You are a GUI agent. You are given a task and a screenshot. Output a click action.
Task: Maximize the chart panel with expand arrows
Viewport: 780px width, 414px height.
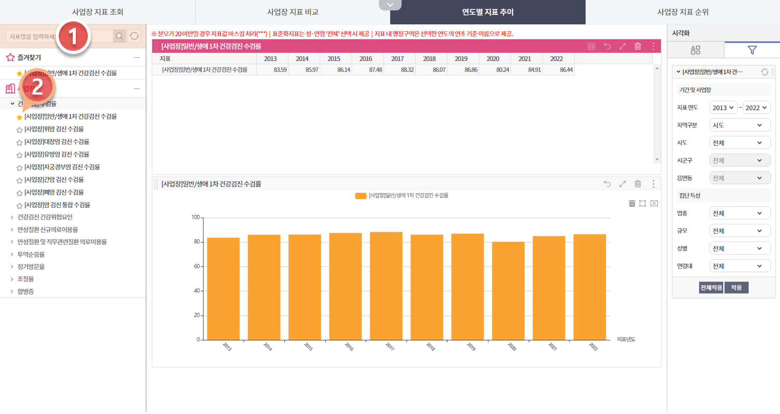[623, 184]
